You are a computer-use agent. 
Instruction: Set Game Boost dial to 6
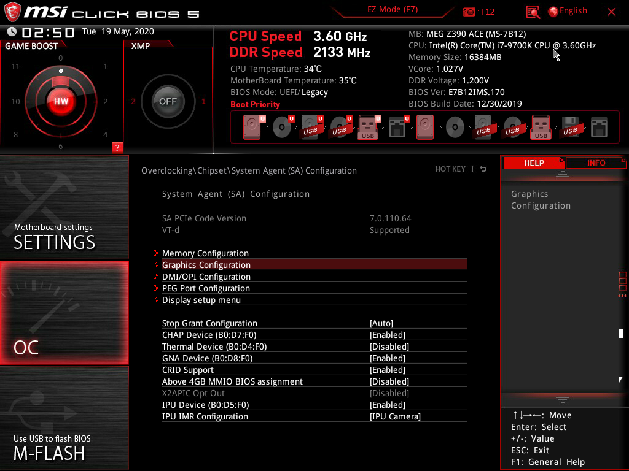tap(61, 146)
